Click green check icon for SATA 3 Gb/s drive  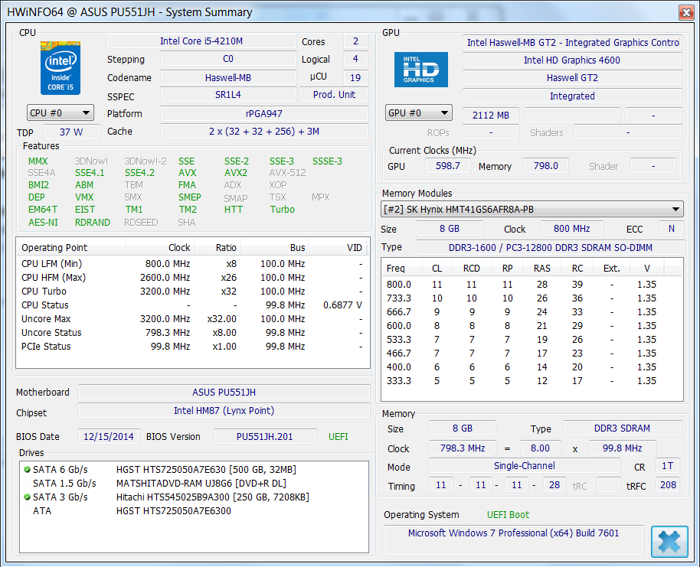27,497
